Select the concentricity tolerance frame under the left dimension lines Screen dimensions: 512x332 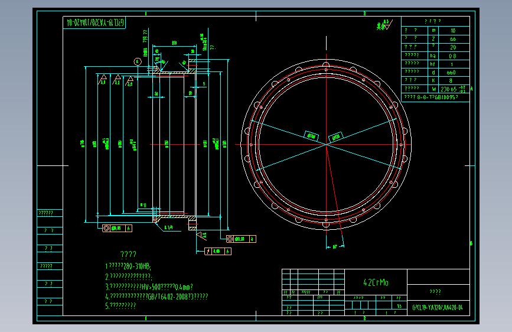(118, 228)
